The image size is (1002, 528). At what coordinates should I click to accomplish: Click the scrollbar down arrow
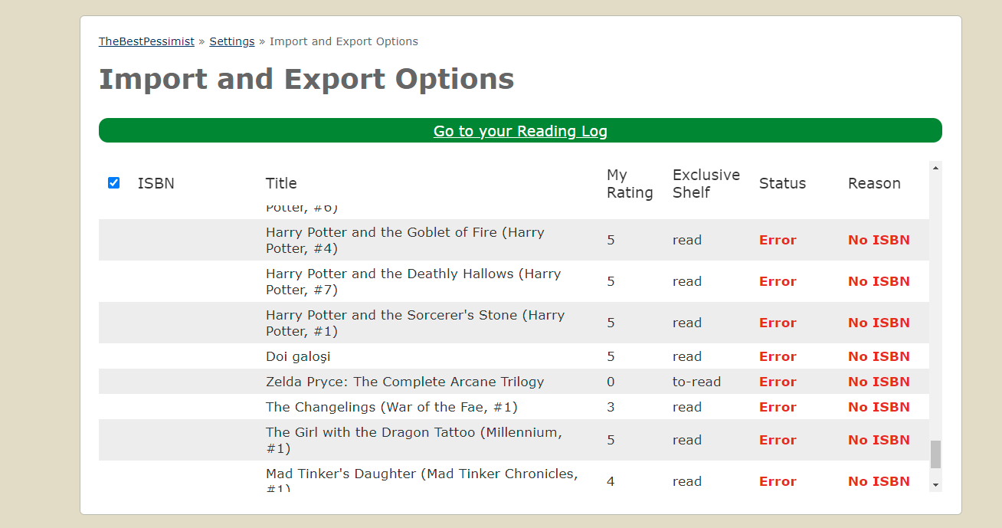tap(935, 485)
